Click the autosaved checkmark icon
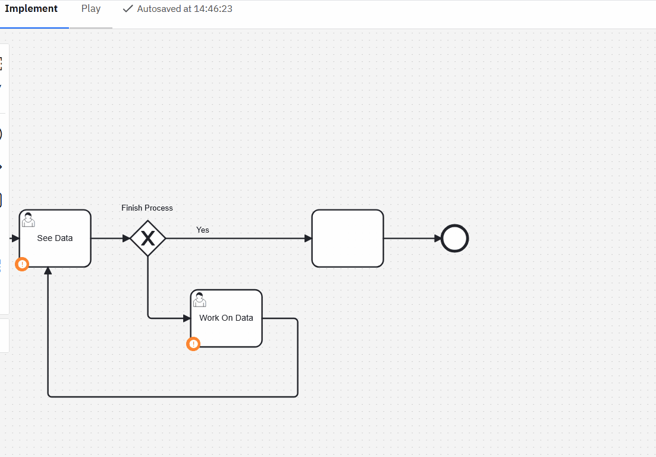The width and height of the screenshot is (656, 457). 128,9
